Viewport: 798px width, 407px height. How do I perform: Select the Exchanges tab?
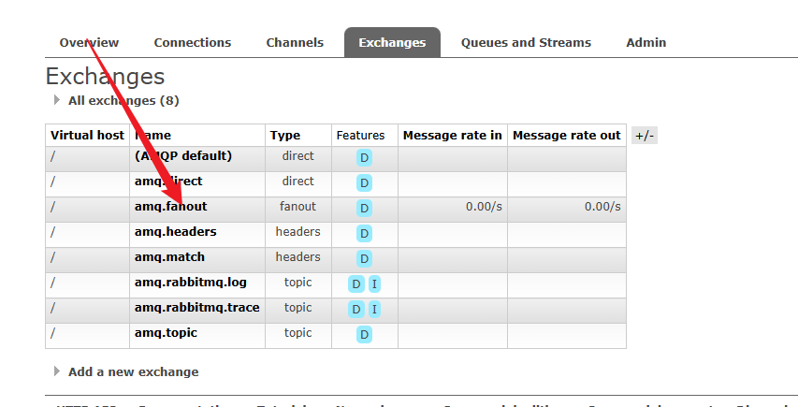pyautogui.click(x=392, y=43)
